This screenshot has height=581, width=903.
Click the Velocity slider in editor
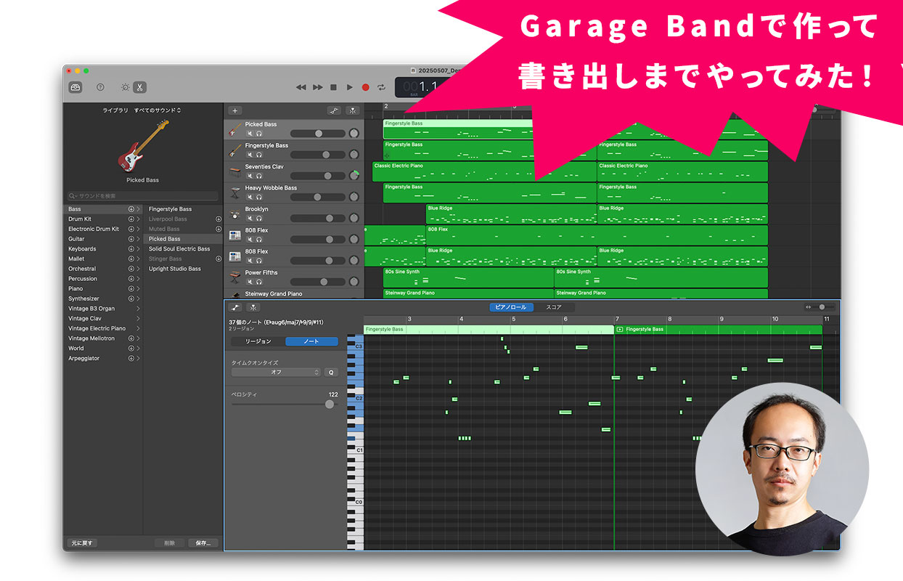coord(285,404)
